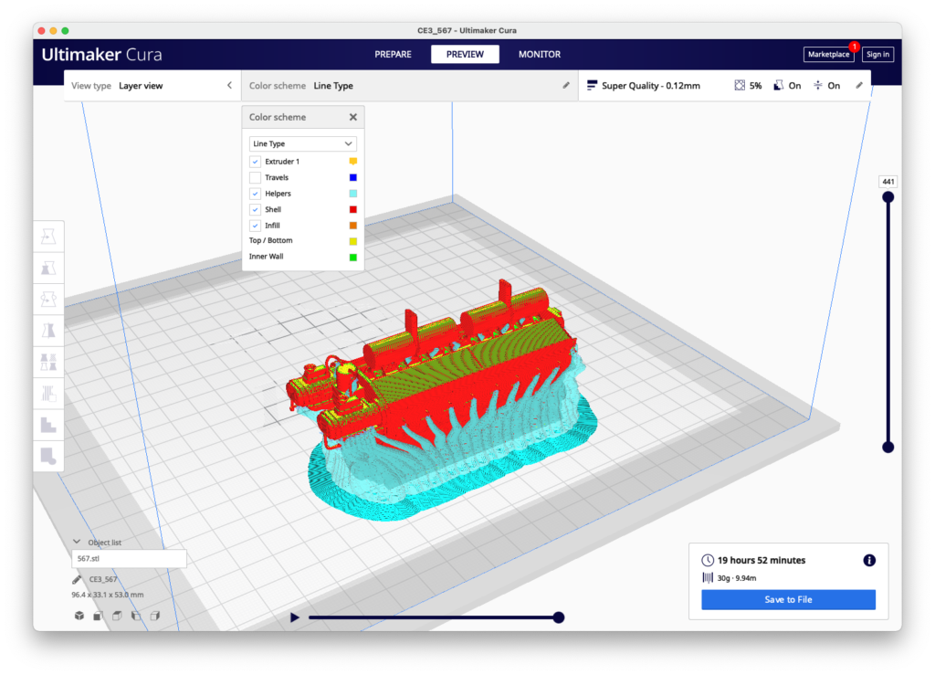
Task: Click Save to File
Action: [788, 599]
